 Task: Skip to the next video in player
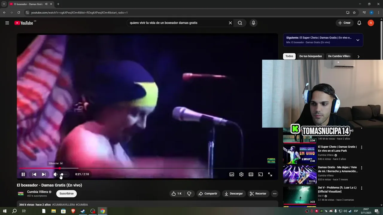click(44, 174)
